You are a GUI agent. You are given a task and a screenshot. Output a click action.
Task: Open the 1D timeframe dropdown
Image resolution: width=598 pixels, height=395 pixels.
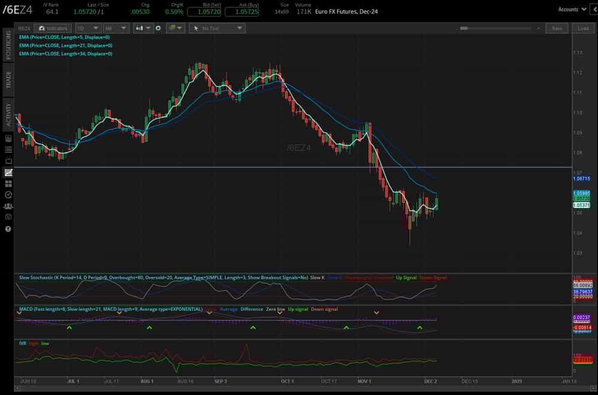88,27
